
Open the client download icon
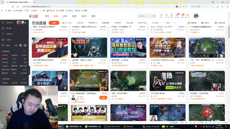(x=177, y=16)
